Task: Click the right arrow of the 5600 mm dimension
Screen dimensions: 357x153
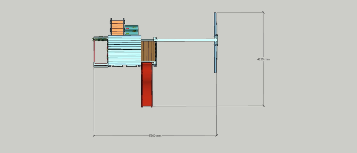Action: 217,135
